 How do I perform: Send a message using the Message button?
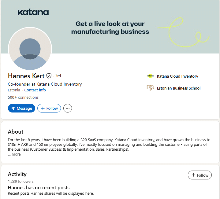click(x=21, y=109)
